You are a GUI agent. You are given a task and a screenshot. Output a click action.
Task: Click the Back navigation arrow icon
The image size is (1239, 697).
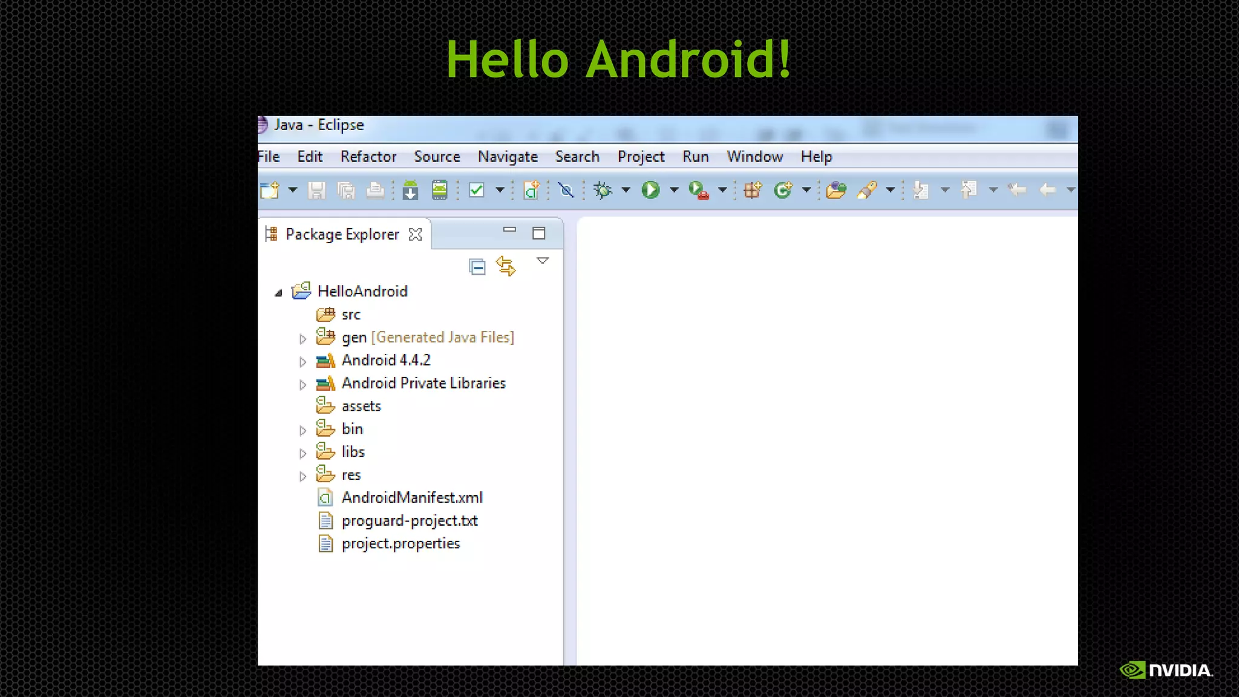click(1048, 190)
